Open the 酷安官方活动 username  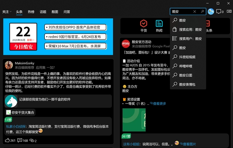[141, 42]
